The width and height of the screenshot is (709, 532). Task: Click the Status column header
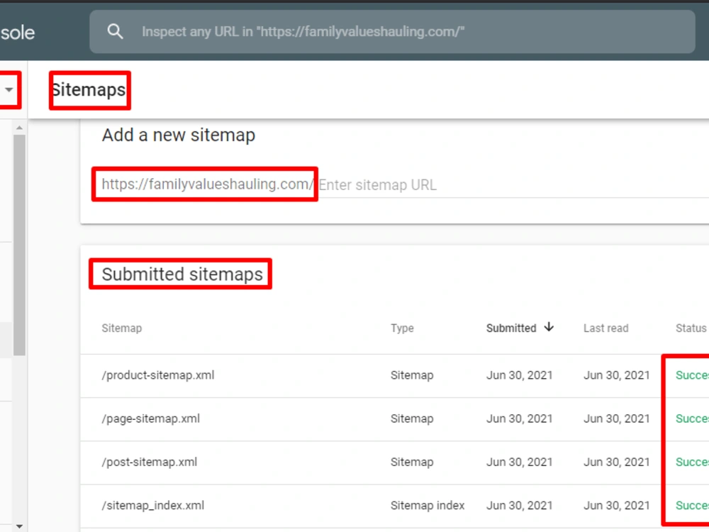tap(691, 328)
